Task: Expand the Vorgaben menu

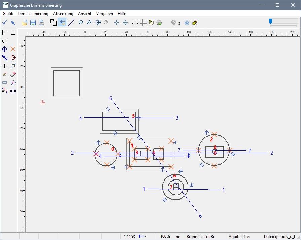Action: tap(104, 14)
